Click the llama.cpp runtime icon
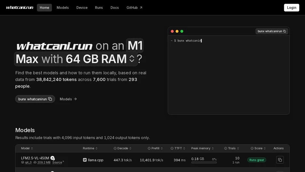This screenshot has height=172, width=305. (85, 160)
